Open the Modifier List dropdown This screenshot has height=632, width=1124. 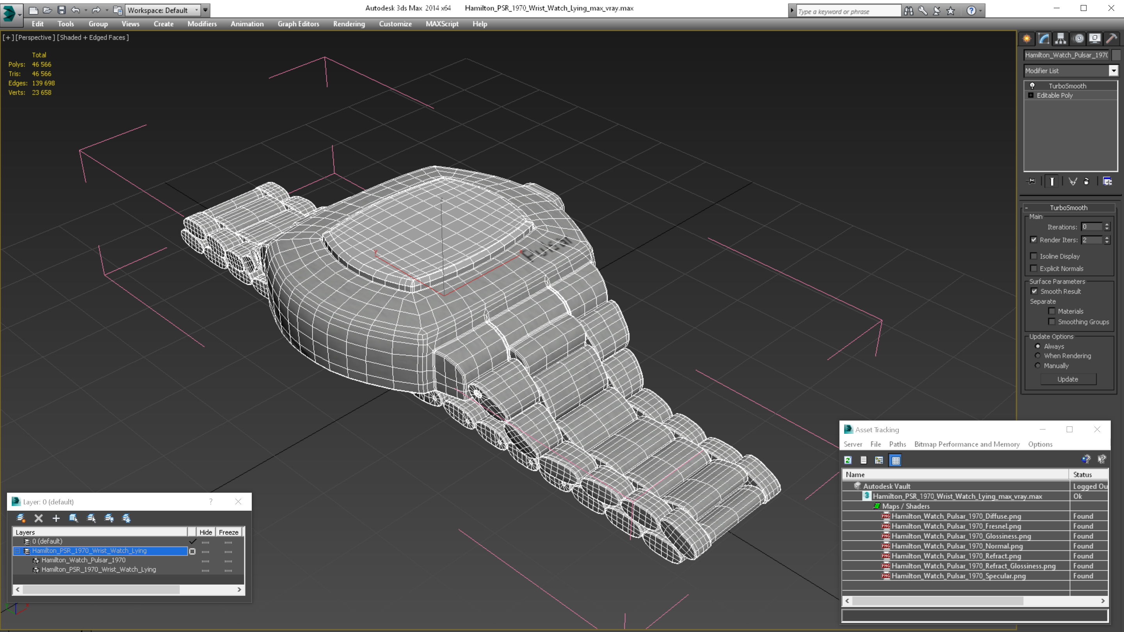(x=1113, y=71)
